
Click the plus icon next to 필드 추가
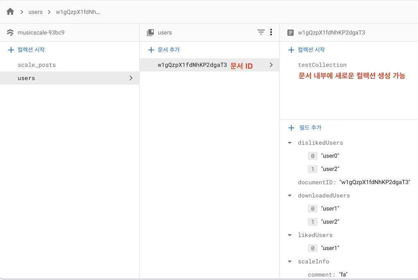click(x=291, y=128)
